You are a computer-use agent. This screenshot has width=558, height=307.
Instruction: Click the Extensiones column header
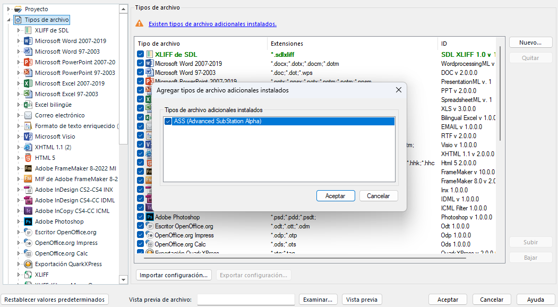(x=353, y=44)
